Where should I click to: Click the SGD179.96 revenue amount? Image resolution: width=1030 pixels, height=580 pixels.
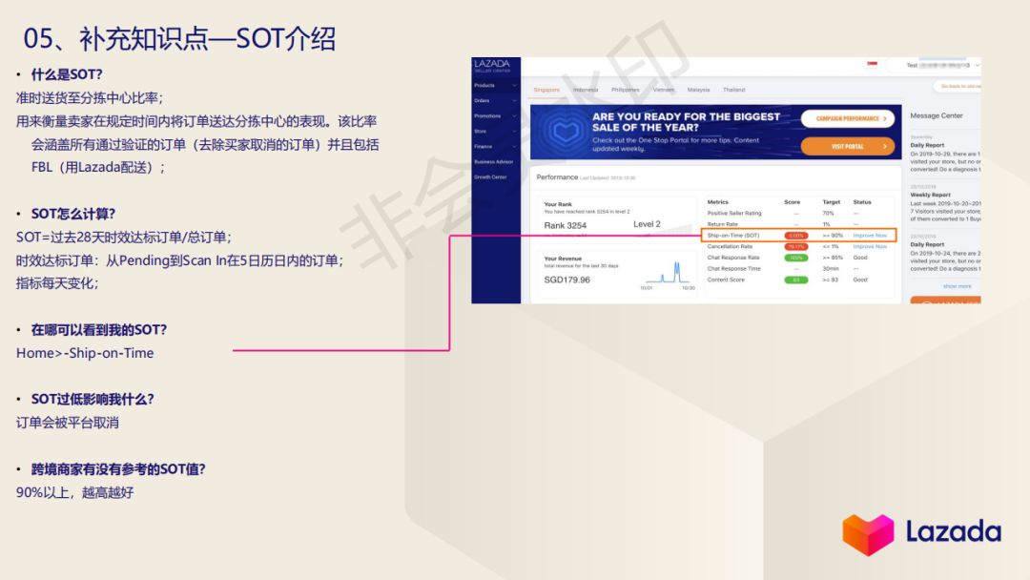566,280
